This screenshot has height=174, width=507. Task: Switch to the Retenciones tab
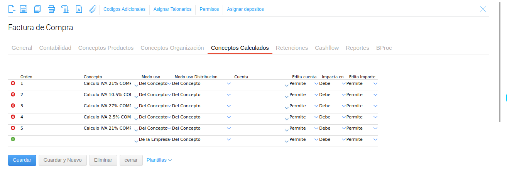click(292, 48)
